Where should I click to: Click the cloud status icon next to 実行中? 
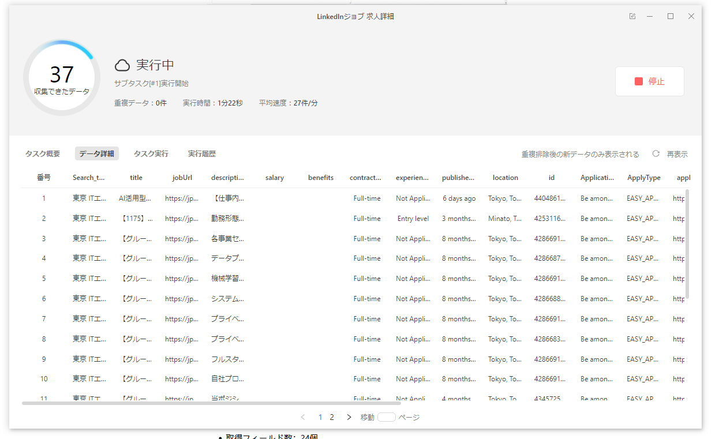(122, 65)
